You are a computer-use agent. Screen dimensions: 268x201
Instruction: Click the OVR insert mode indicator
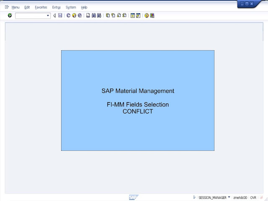coord(253,198)
